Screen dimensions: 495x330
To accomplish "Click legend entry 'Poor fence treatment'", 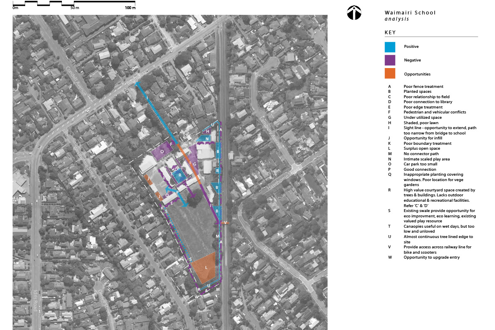I will [423, 87].
